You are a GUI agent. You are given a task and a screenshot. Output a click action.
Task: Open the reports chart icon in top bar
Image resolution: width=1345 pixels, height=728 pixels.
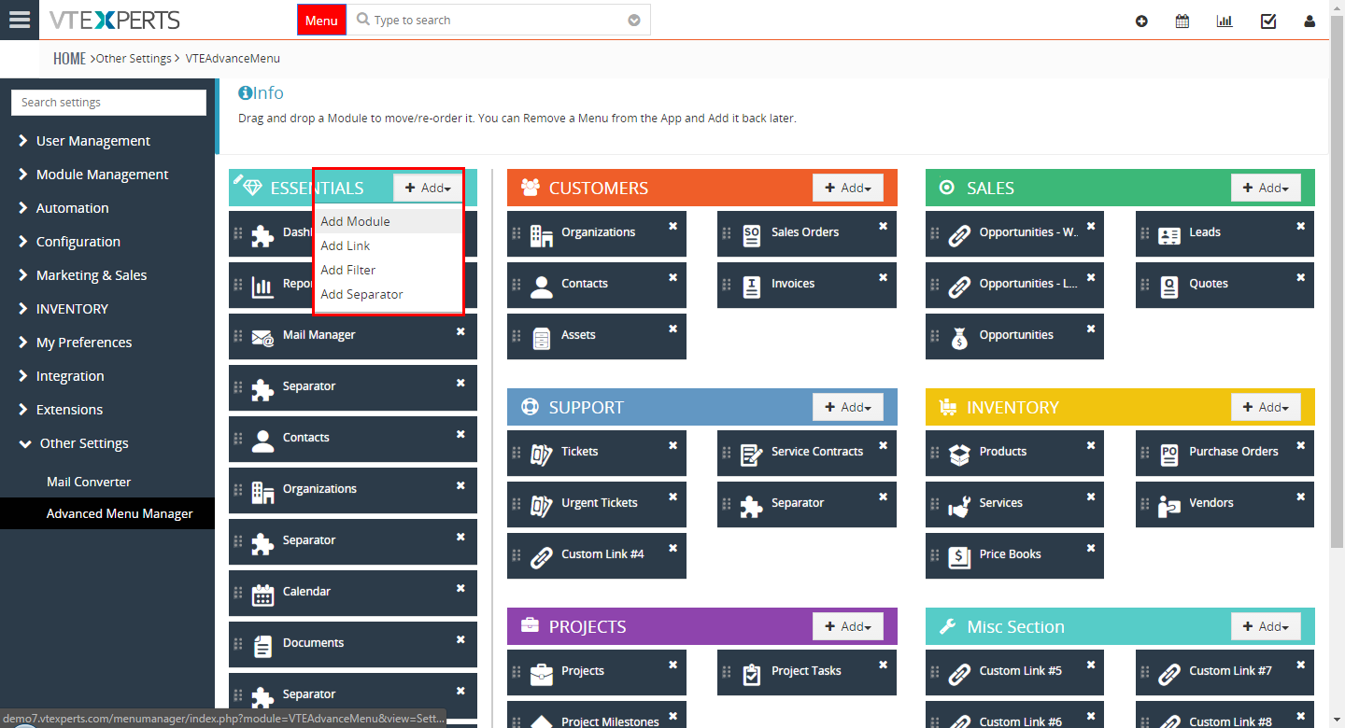(1225, 21)
